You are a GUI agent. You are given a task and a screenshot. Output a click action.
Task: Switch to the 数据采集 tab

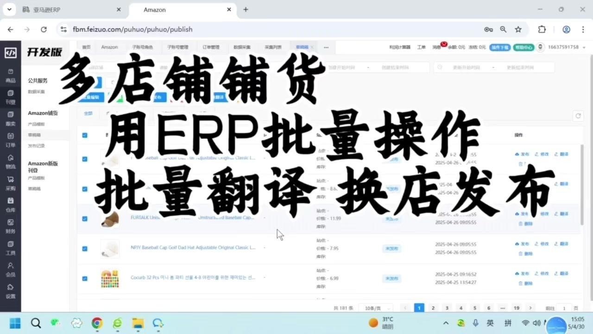242,47
